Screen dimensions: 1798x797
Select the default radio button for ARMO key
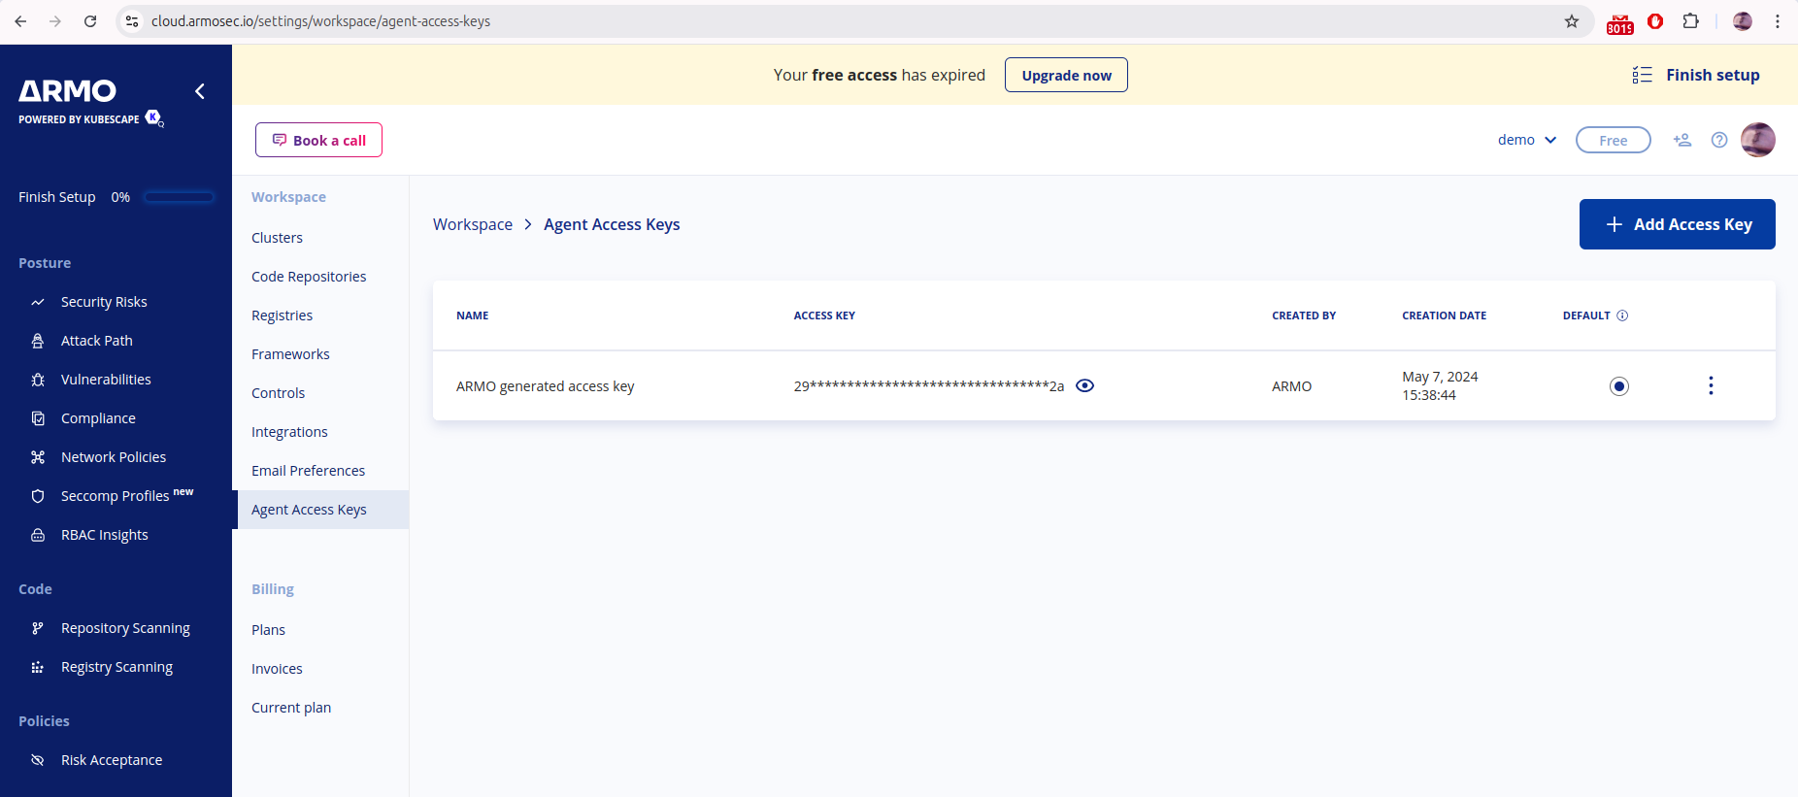tap(1619, 386)
